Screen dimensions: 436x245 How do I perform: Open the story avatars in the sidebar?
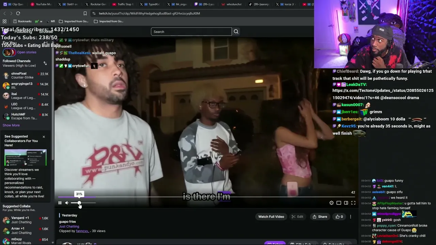[x=9, y=52]
